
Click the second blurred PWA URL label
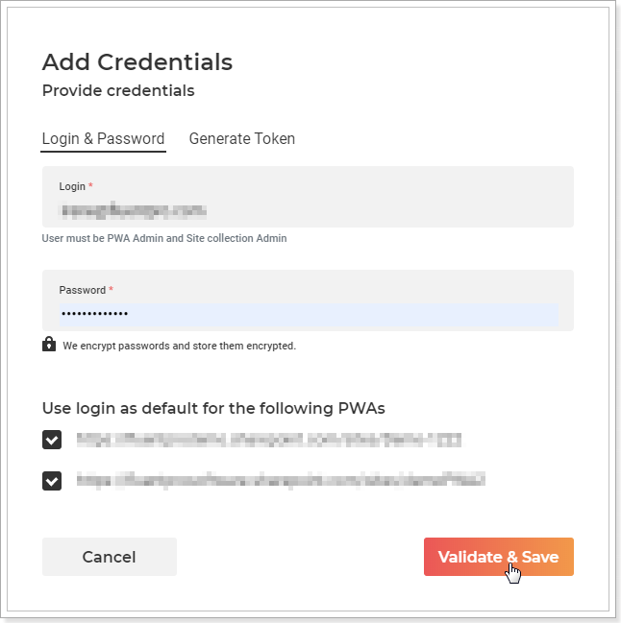click(281, 480)
